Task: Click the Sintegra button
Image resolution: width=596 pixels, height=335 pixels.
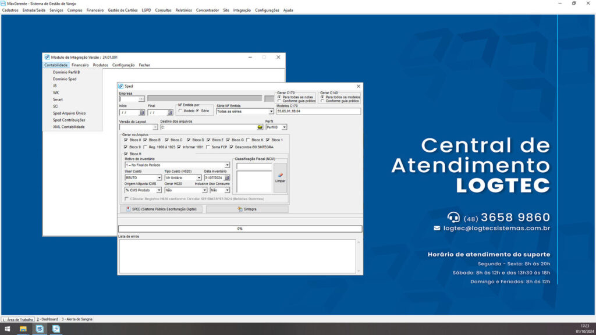Action: (x=247, y=209)
